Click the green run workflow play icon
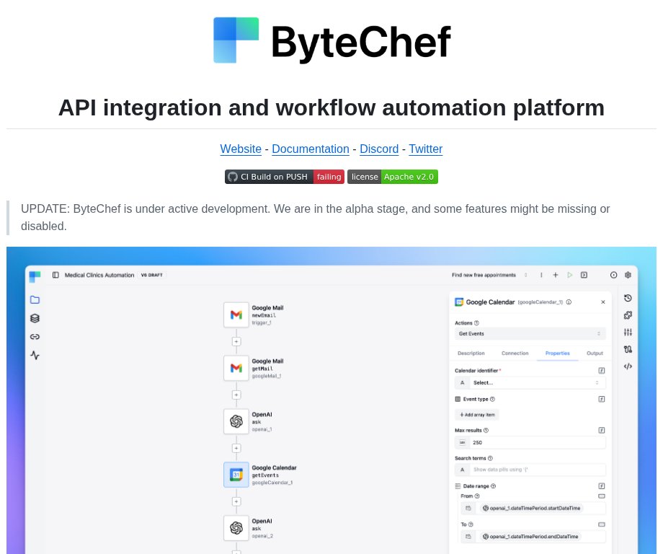Screen dimensions: 663x554 [x=569, y=275]
